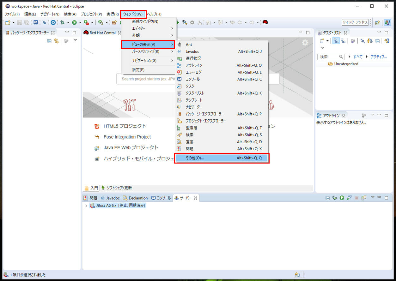
Task: Click the gear icon in Red Hat Central
Action: coord(305,43)
